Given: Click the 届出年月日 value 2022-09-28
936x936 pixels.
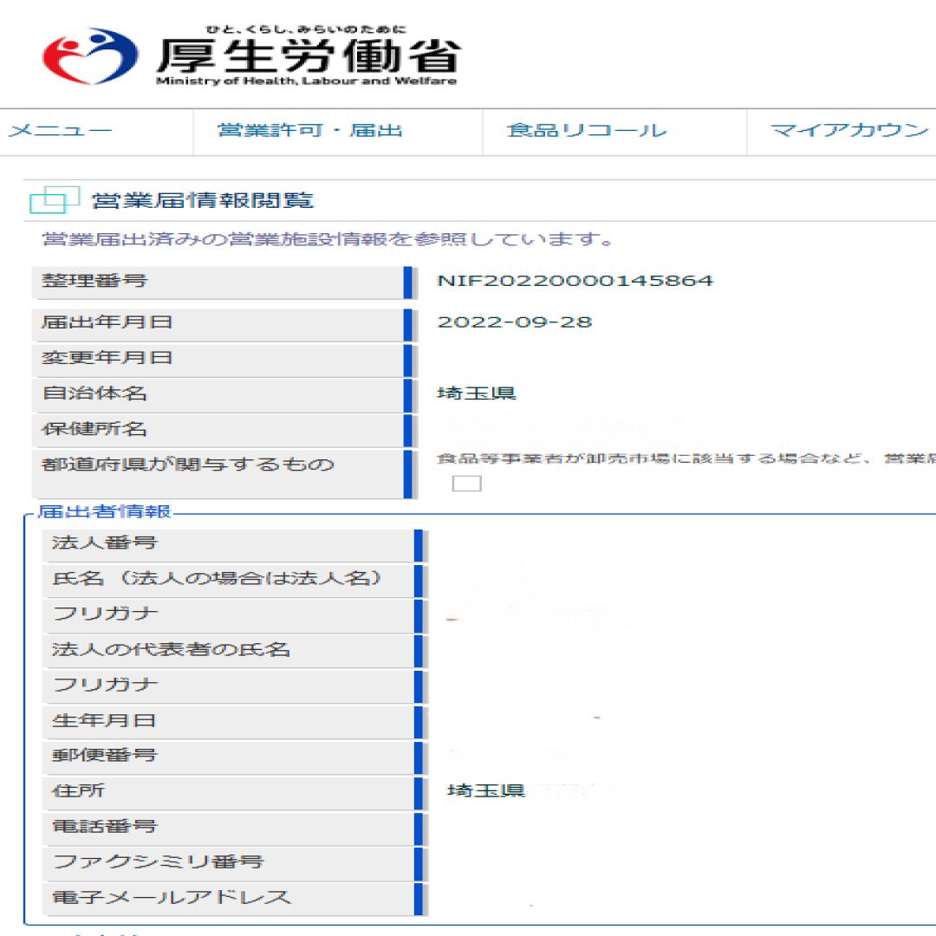Looking at the screenshot, I should pyautogui.click(x=515, y=322).
